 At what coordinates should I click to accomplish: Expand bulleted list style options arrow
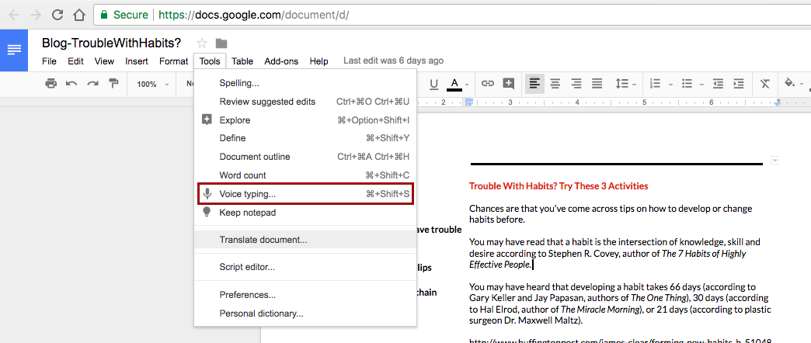[x=702, y=85]
